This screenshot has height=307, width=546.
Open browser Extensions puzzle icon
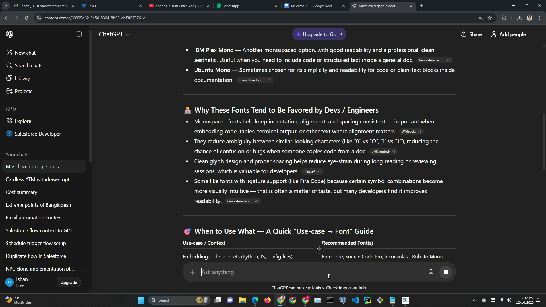coord(504,18)
